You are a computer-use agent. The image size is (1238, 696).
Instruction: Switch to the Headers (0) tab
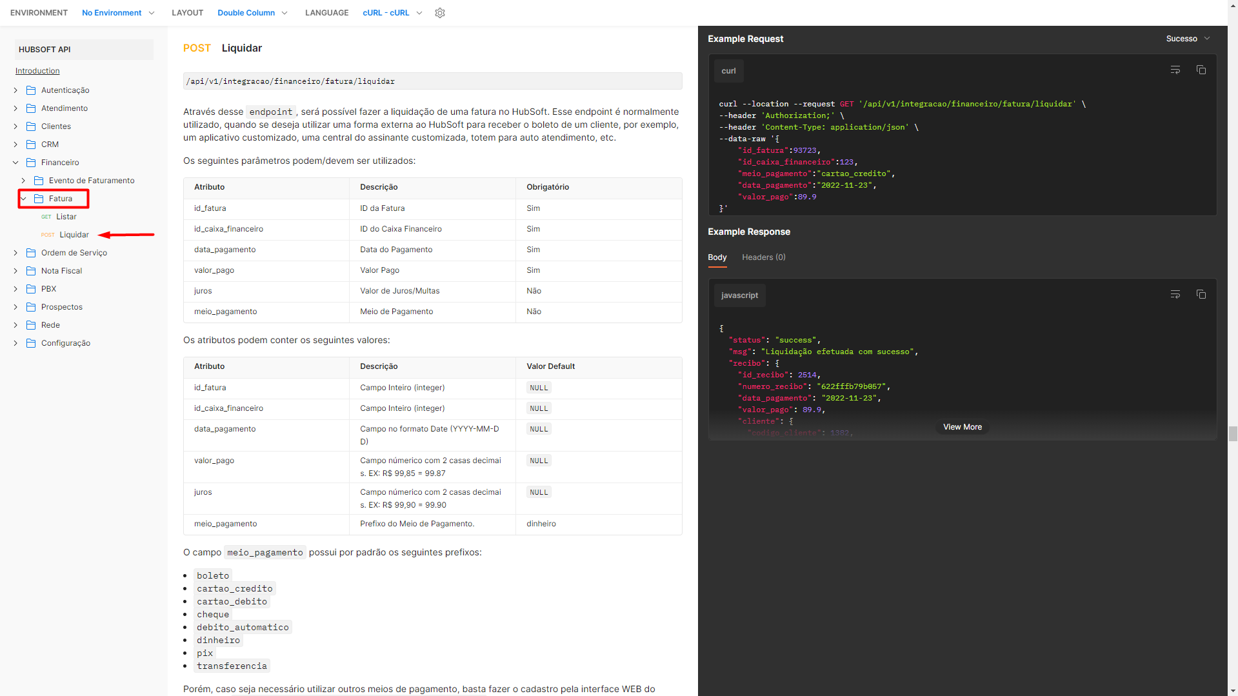(764, 257)
